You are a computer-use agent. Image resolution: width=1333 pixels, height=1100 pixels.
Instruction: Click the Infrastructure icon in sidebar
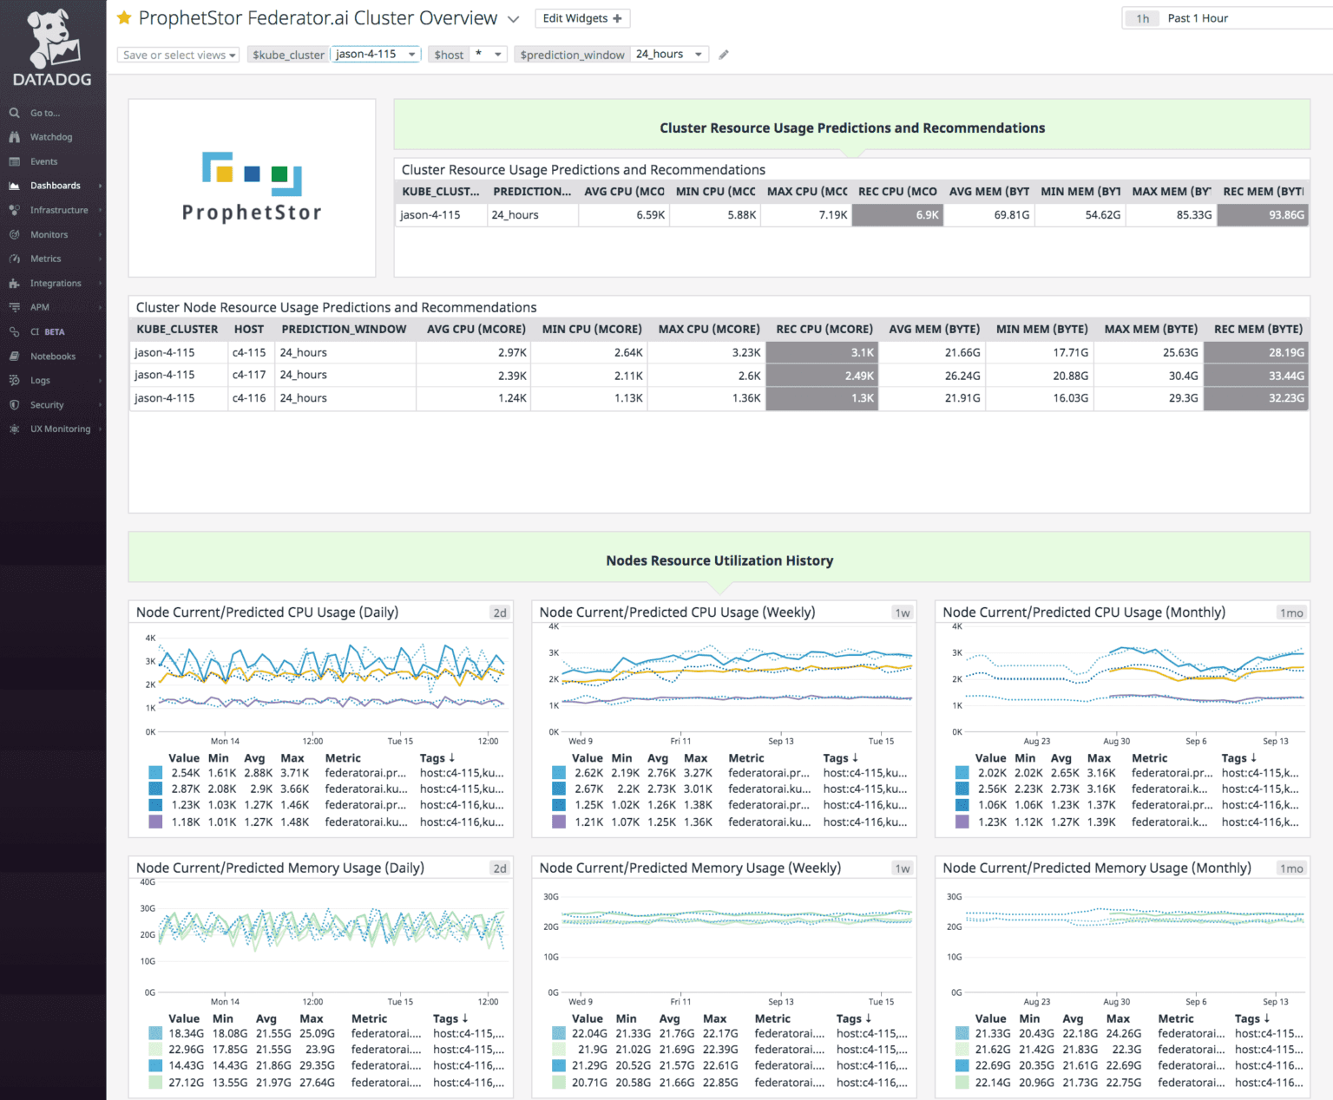15,210
